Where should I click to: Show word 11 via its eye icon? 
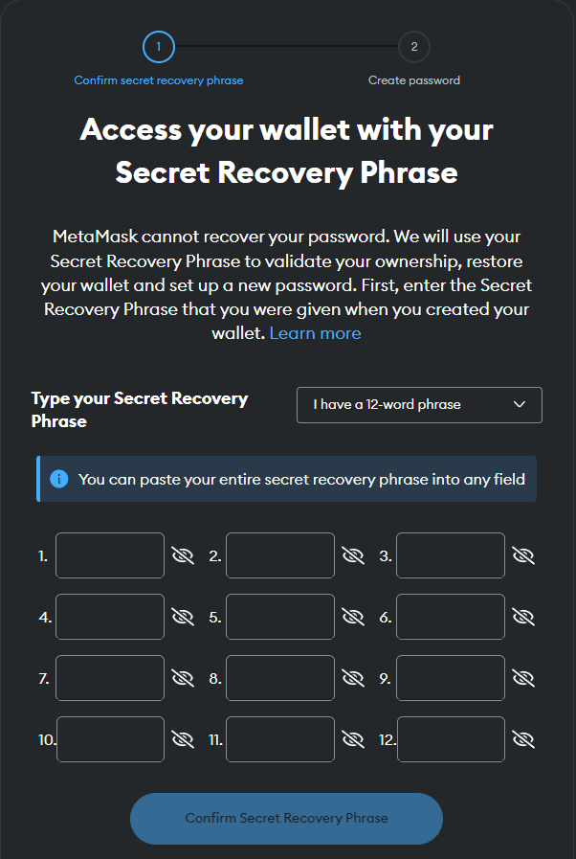(x=354, y=738)
